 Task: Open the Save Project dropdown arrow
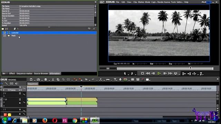49,80
